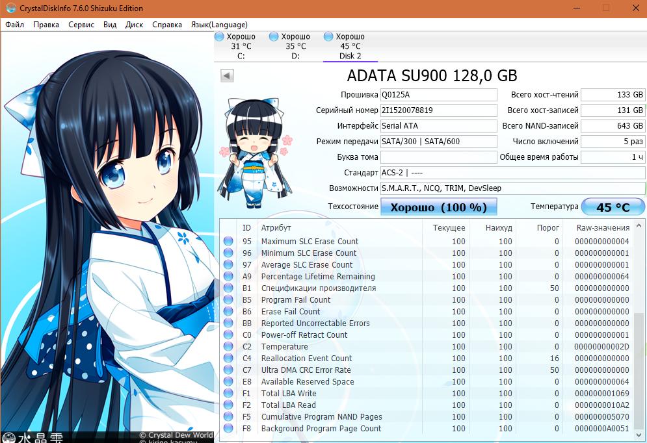Image resolution: width=647 pixels, height=443 pixels.
Task: Click the ADATA SU900 128,0 GB title
Action: (432, 76)
